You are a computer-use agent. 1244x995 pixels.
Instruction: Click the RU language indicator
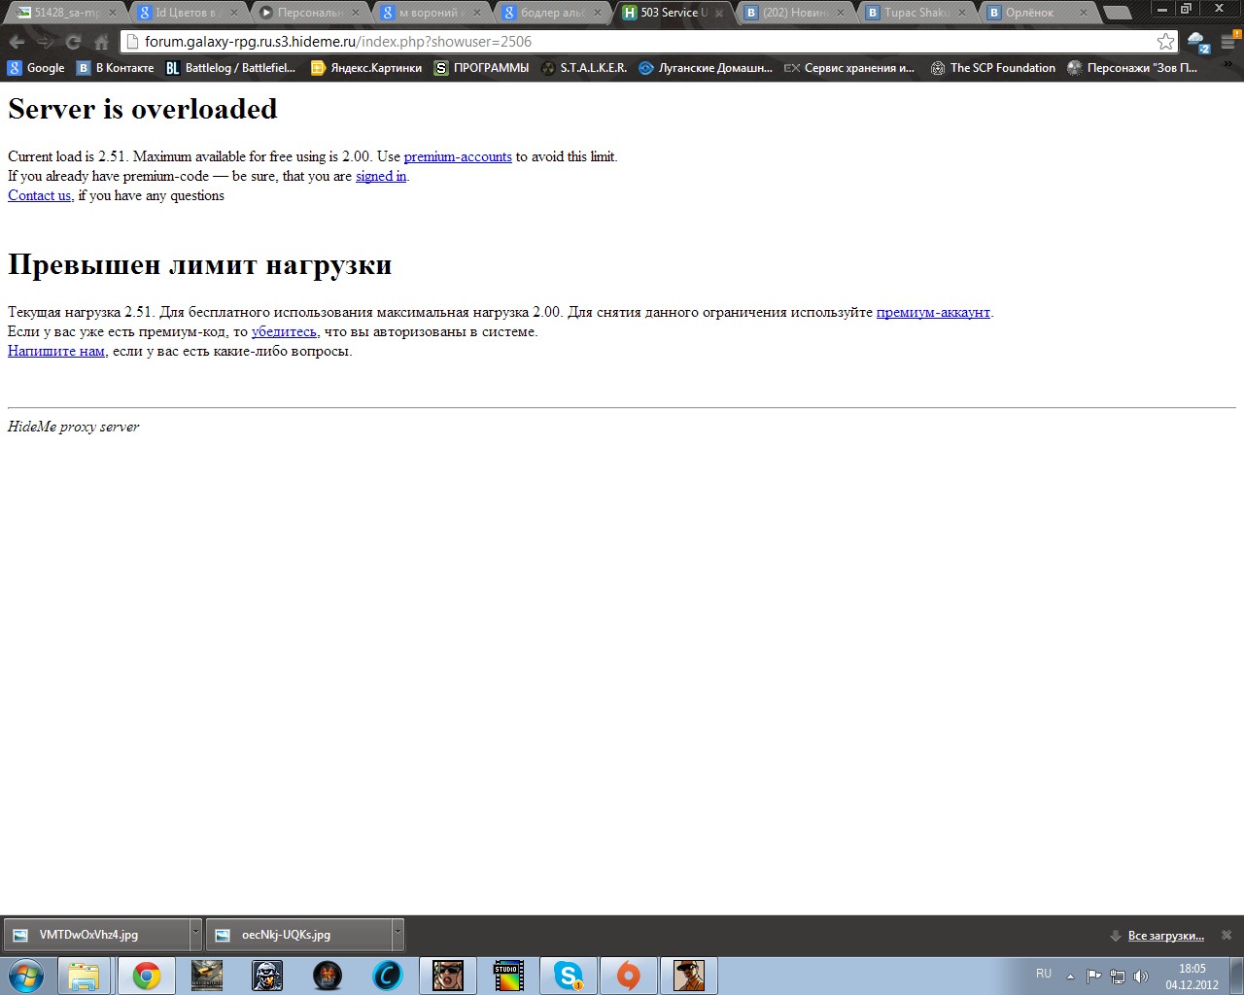(1044, 974)
